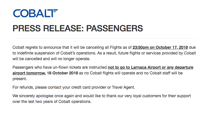Click the striped wing accent on the logo's T
This screenshot has height=130, width=215.
[55, 11]
